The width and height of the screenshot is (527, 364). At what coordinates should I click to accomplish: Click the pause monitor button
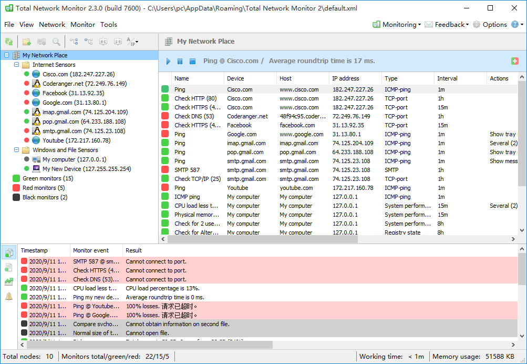click(180, 61)
